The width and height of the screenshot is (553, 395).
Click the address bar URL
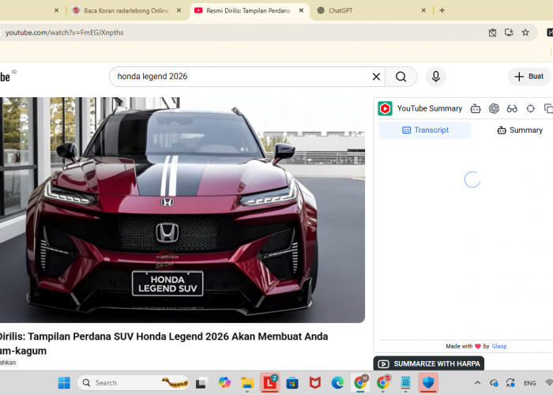tap(65, 32)
